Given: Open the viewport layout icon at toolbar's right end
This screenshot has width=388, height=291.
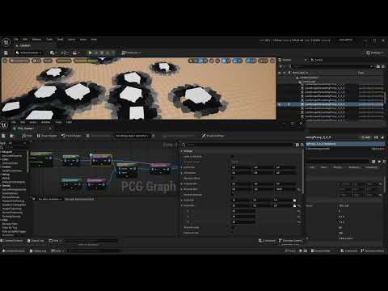Looking at the screenshot, I should (272, 61).
